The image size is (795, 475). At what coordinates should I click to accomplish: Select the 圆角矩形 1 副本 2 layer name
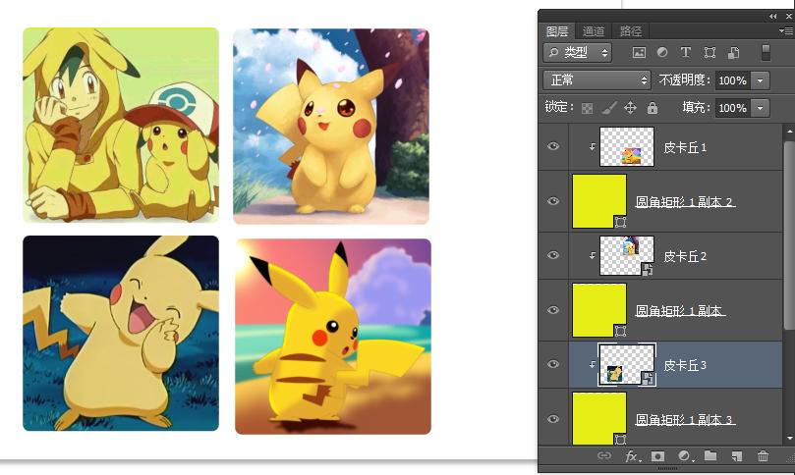(x=685, y=202)
